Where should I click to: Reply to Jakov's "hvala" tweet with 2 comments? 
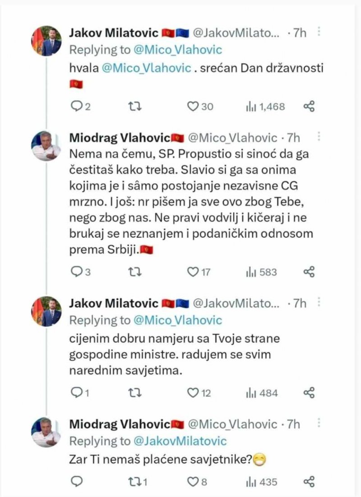point(77,106)
